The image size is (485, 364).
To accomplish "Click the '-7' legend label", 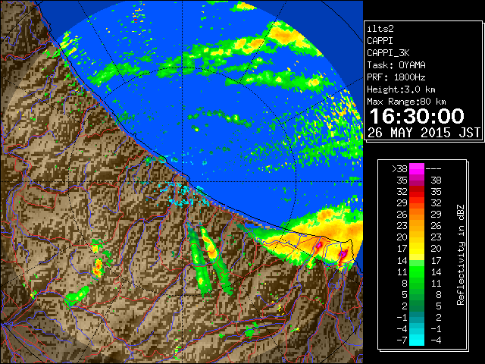I will click(402, 340).
